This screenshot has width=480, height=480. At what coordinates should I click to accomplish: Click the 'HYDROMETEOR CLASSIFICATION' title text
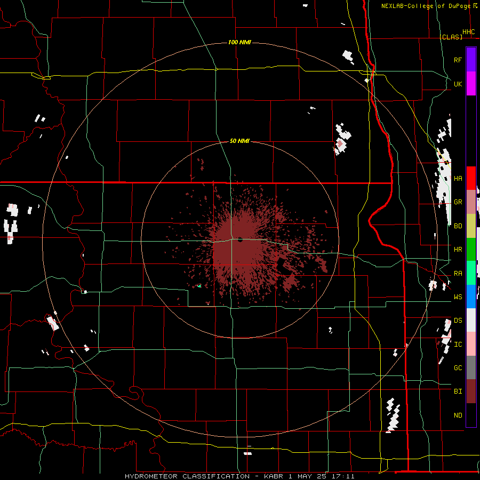point(187,476)
